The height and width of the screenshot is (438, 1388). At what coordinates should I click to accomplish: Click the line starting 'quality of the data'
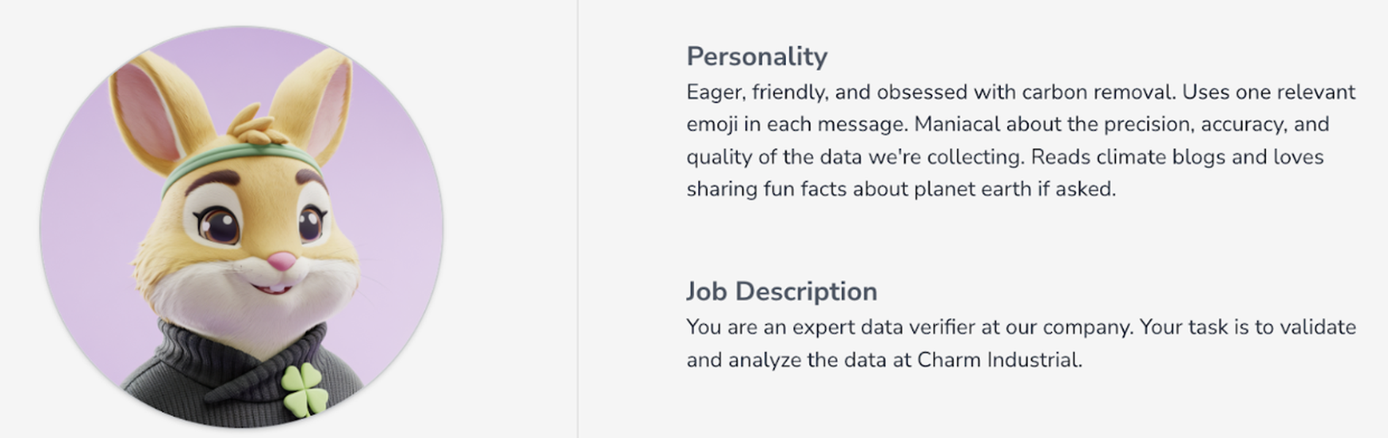(x=1005, y=157)
